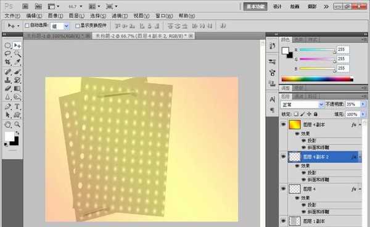Toggle 投影 effect eye under 图层 4 副本
The image size is (370, 227).
[303, 141]
